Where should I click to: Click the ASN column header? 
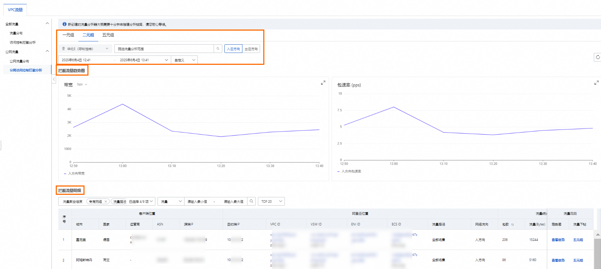coord(160,224)
